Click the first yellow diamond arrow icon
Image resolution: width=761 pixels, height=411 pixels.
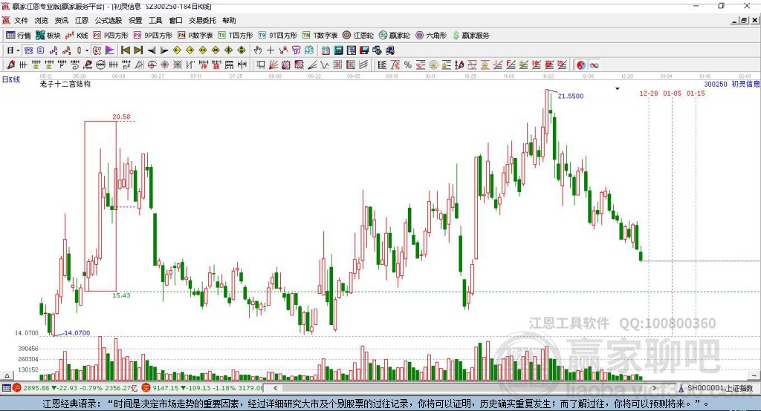point(177,50)
